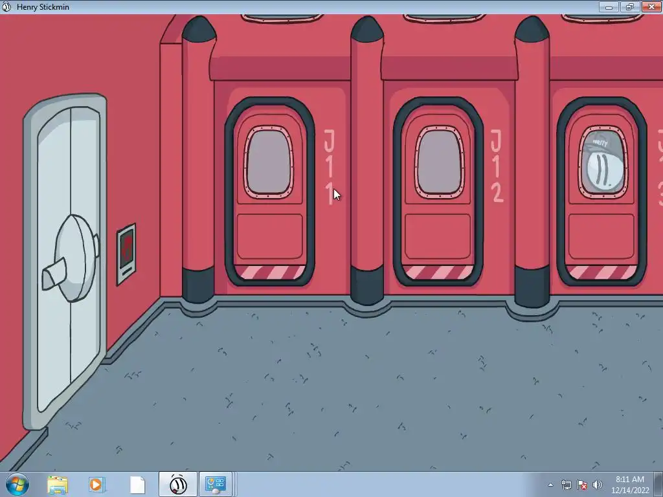Click lower panel of third cell door
This screenshot has width=663, height=497.
(x=601, y=237)
